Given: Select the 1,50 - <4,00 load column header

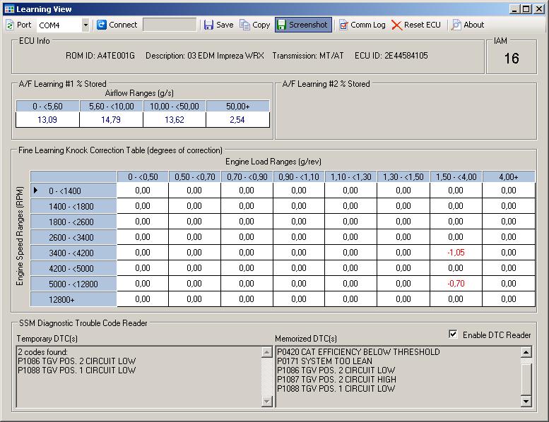Looking at the screenshot, I should pyautogui.click(x=456, y=176).
